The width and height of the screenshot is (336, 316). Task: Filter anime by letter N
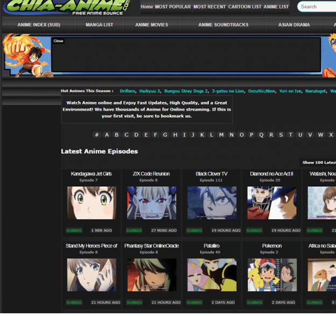point(232,135)
